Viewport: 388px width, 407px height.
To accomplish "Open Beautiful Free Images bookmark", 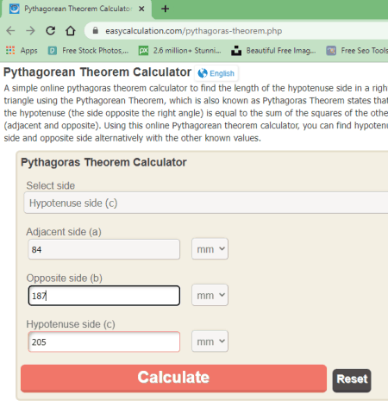I will pyautogui.click(x=273, y=51).
